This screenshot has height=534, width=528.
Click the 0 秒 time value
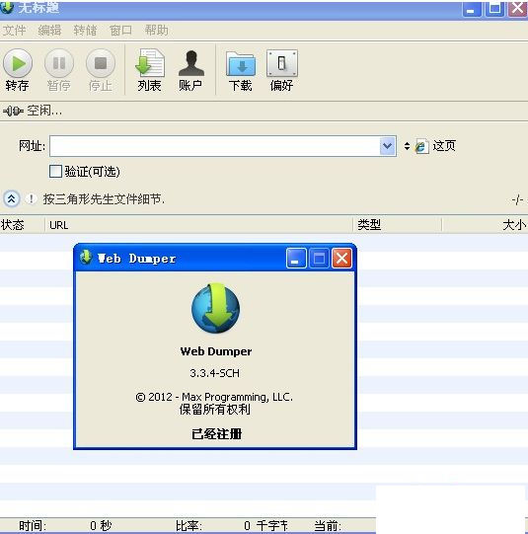click(101, 526)
